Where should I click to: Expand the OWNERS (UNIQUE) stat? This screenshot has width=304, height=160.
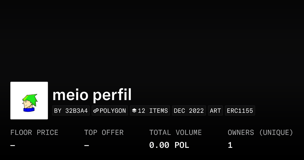tap(260, 132)
